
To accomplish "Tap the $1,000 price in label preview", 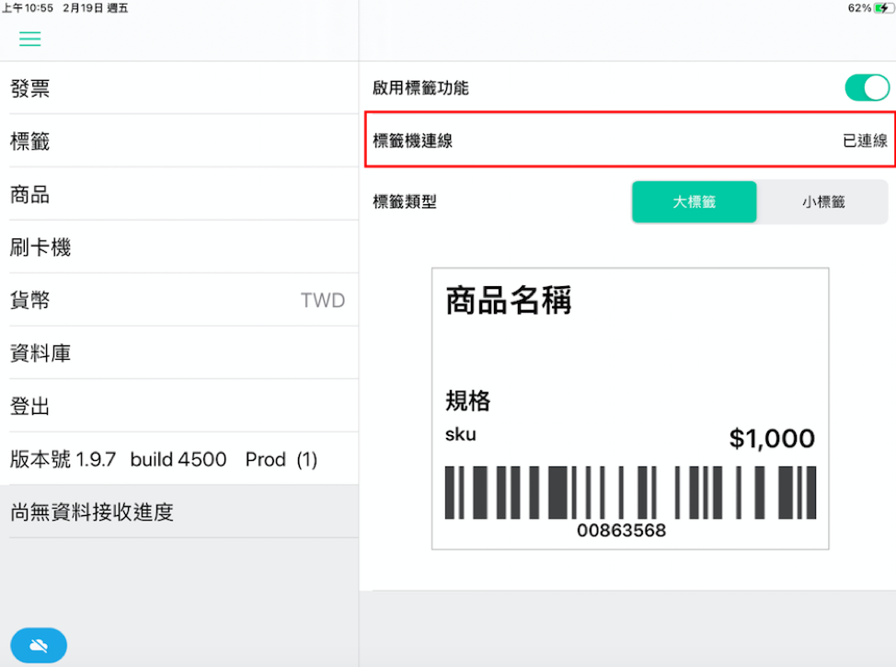I will tap(772, 438).
